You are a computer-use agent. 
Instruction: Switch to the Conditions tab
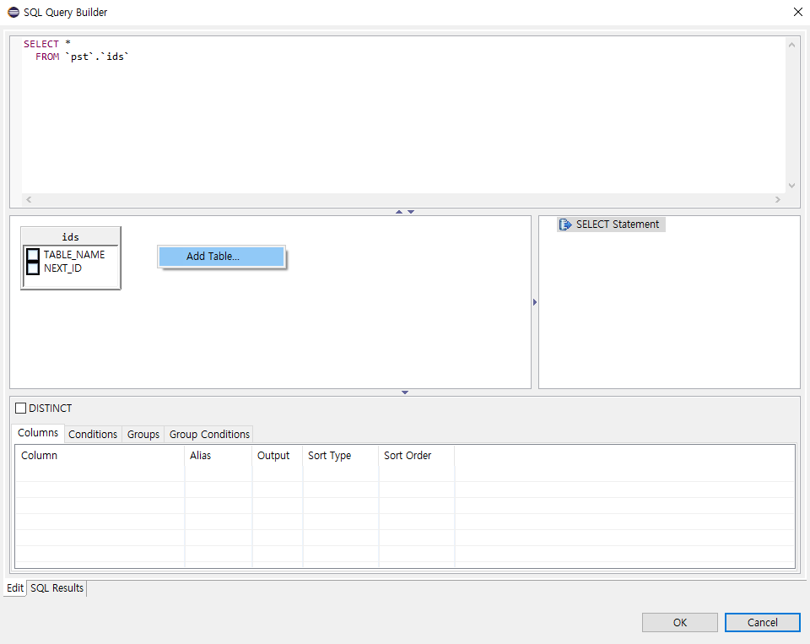(x=93, y=434)
